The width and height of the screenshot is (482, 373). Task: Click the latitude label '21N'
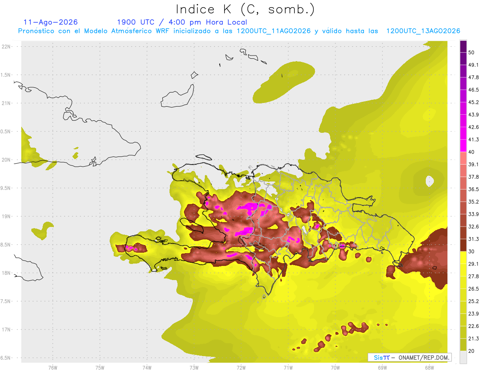7,103
